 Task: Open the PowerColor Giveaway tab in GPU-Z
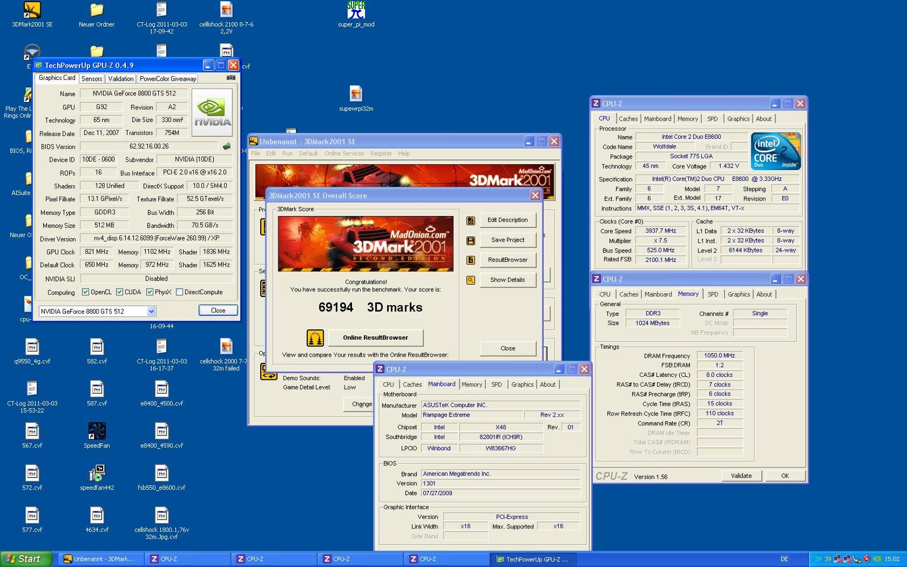168,79
